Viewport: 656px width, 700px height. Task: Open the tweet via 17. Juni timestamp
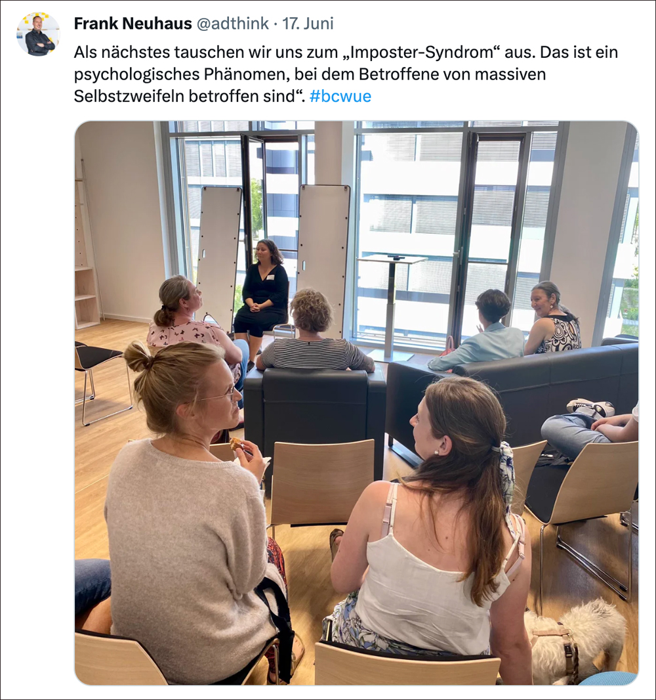point(308,24)
